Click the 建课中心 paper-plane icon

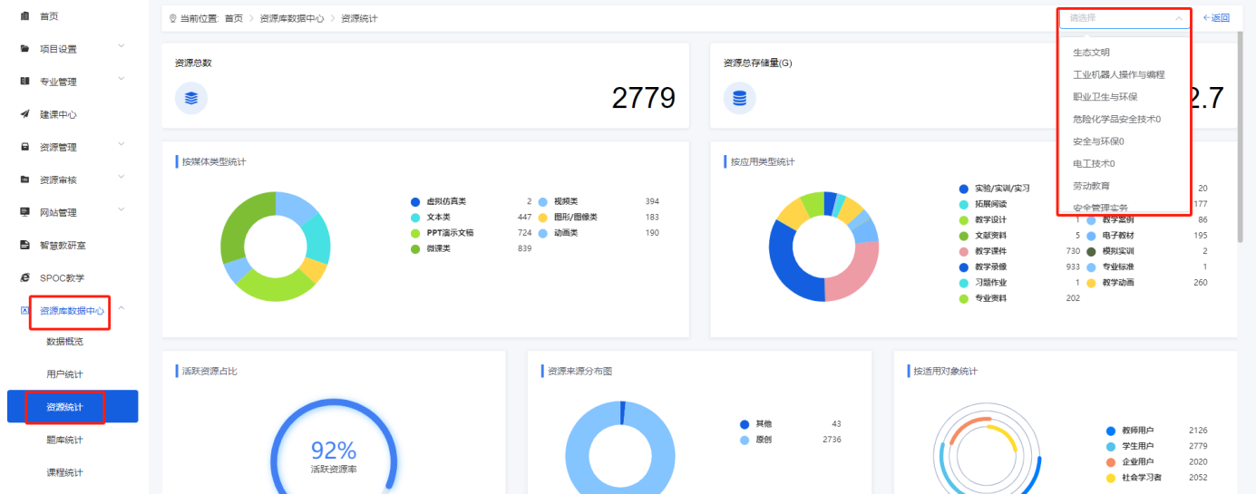[24, 114]
